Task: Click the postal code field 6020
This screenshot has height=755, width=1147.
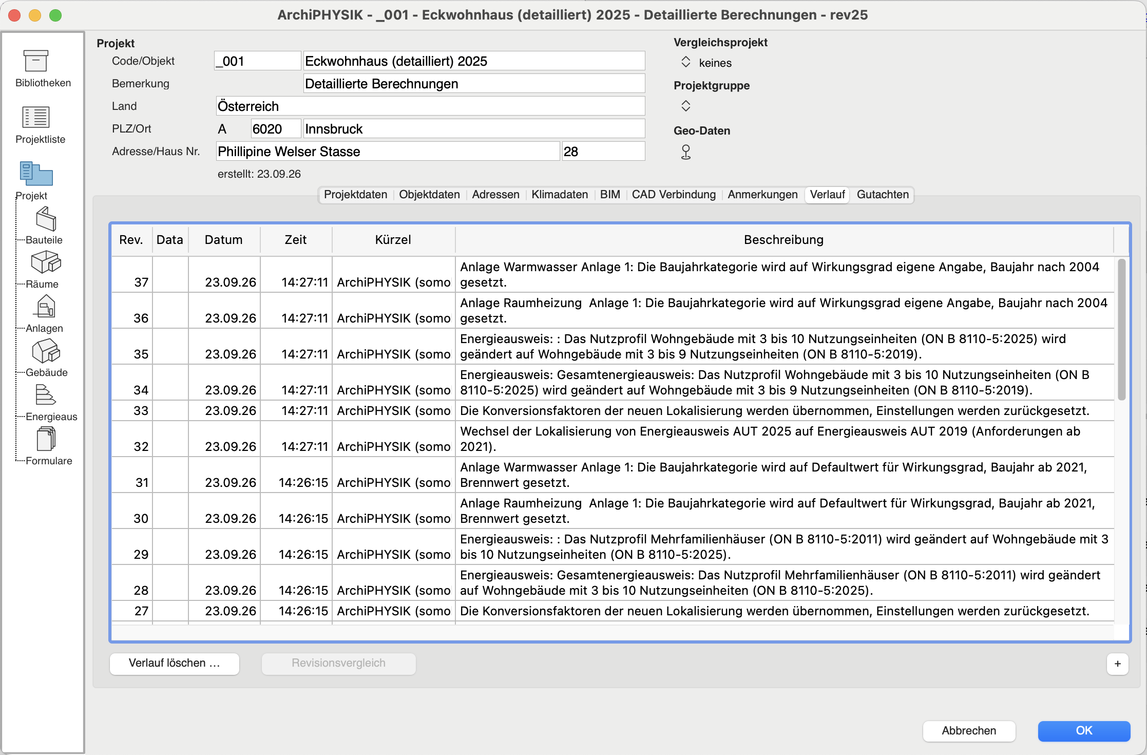Action: [x=276, y=129]
